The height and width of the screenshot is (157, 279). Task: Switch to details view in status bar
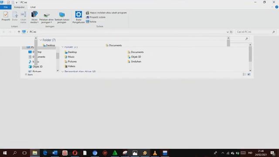pos(245,75)
